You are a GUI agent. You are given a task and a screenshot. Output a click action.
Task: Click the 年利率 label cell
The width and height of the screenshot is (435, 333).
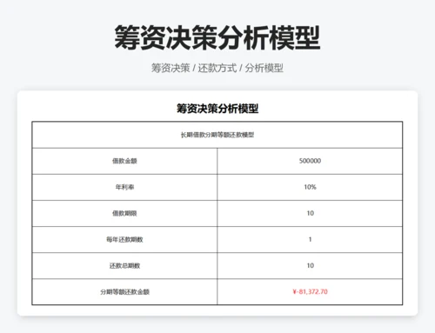[x=124, y=187]
